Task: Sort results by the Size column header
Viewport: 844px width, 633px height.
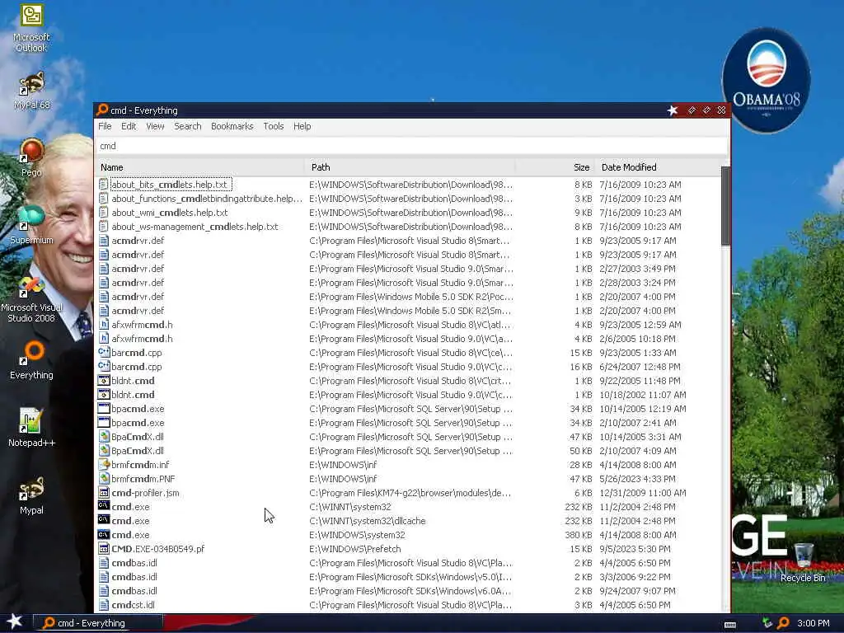Action: (x=555, y=167)
